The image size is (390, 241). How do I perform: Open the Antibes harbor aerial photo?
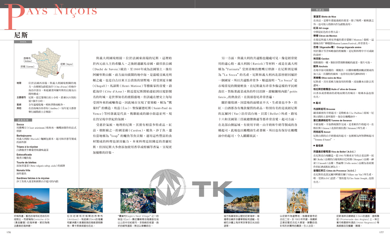click(x=80, y=201)
